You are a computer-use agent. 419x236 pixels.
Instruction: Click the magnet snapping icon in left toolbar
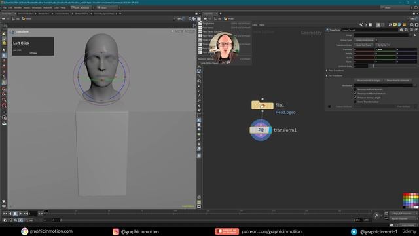[4, 106]
